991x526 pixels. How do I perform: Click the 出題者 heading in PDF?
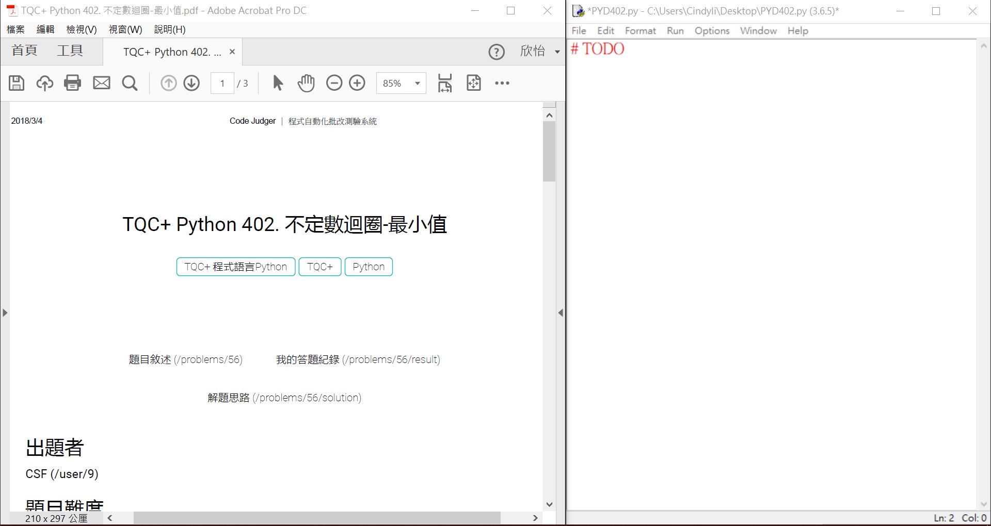55,447
